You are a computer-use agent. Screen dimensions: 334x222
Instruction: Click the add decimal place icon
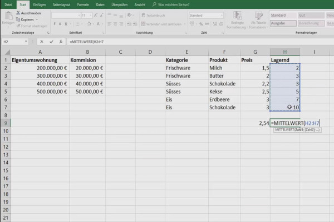point(215,24)
